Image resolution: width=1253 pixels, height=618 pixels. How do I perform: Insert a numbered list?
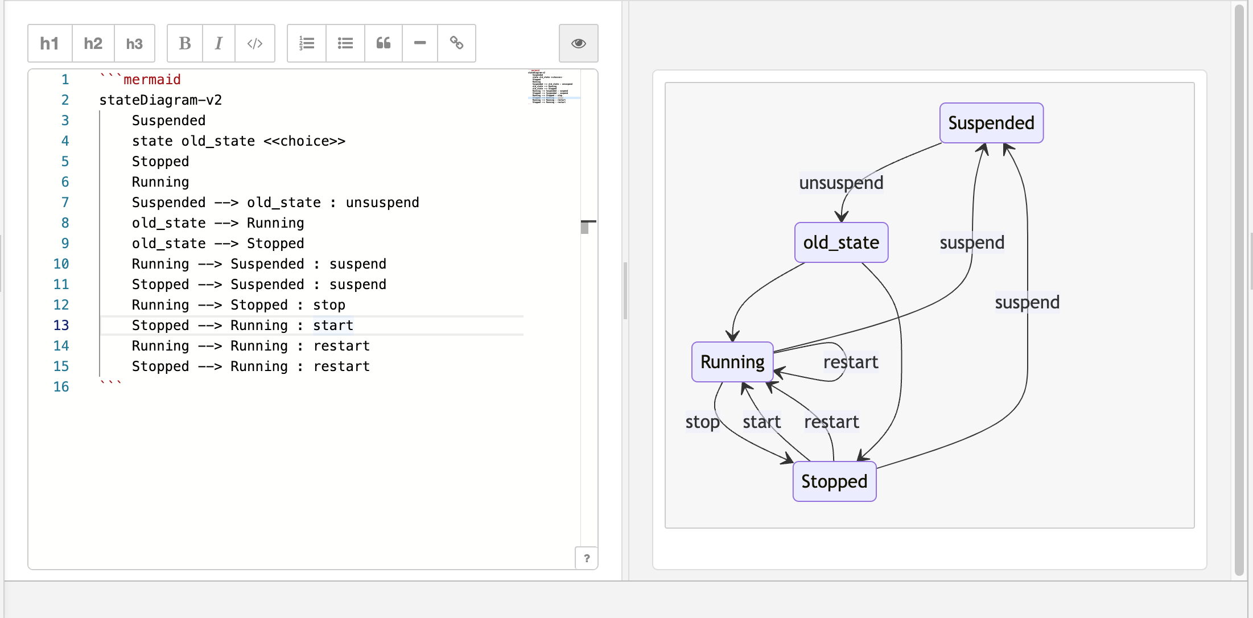307,43
